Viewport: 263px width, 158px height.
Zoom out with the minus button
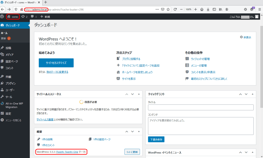(x=181, y=9)
